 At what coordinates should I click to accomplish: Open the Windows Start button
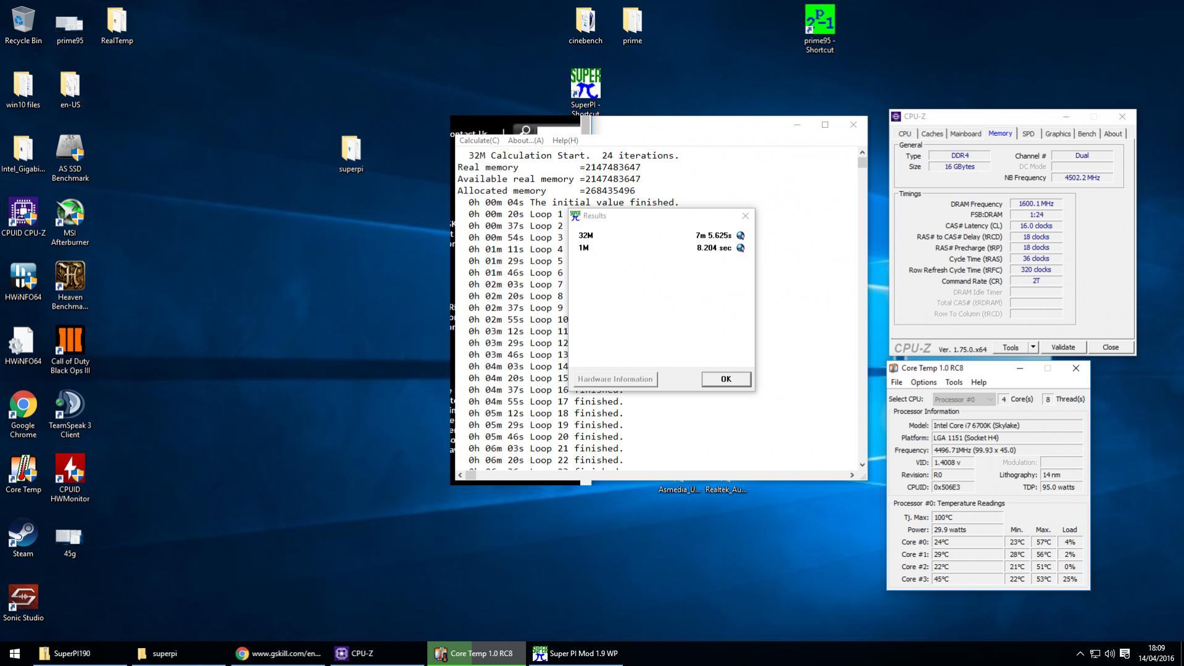pos(15,653)
